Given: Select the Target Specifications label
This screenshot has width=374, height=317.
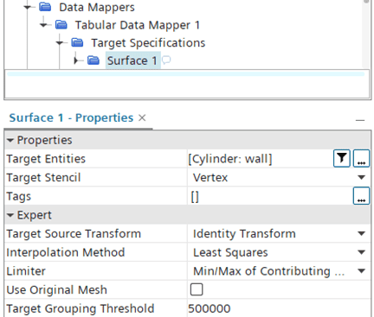Looking at the screenshot, I should (148, 43).
